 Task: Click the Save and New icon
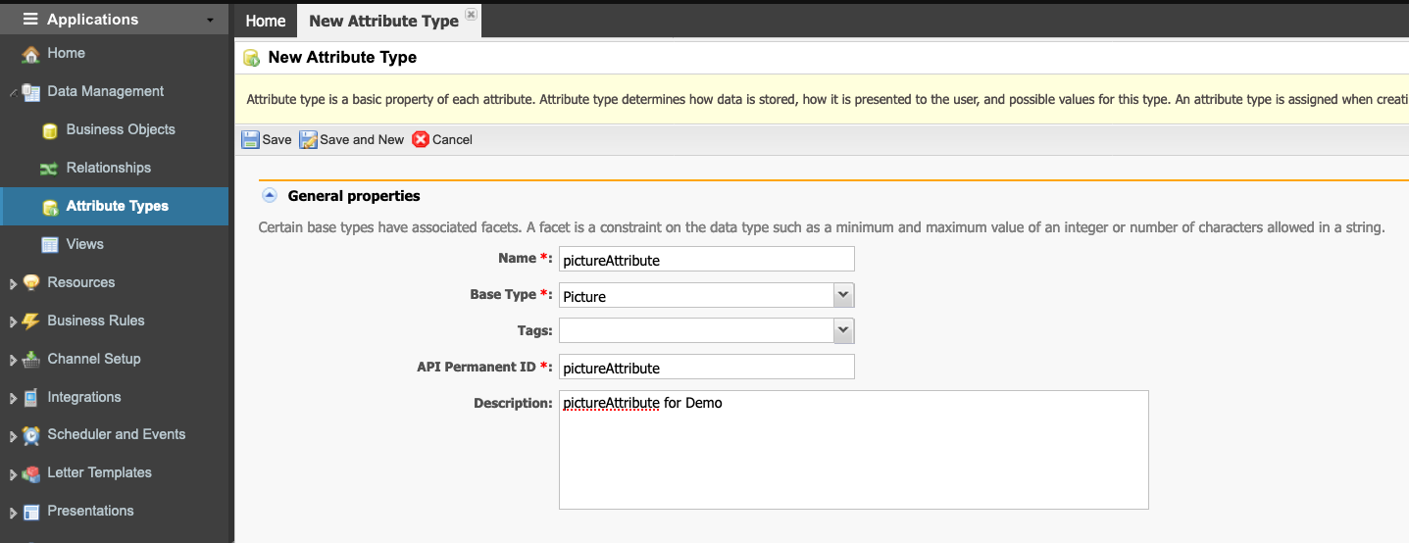click(x=308, y=139)
